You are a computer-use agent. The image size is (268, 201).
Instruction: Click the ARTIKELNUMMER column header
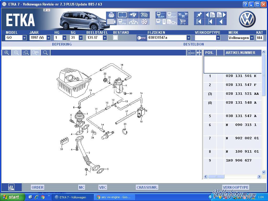coord(243,53)
